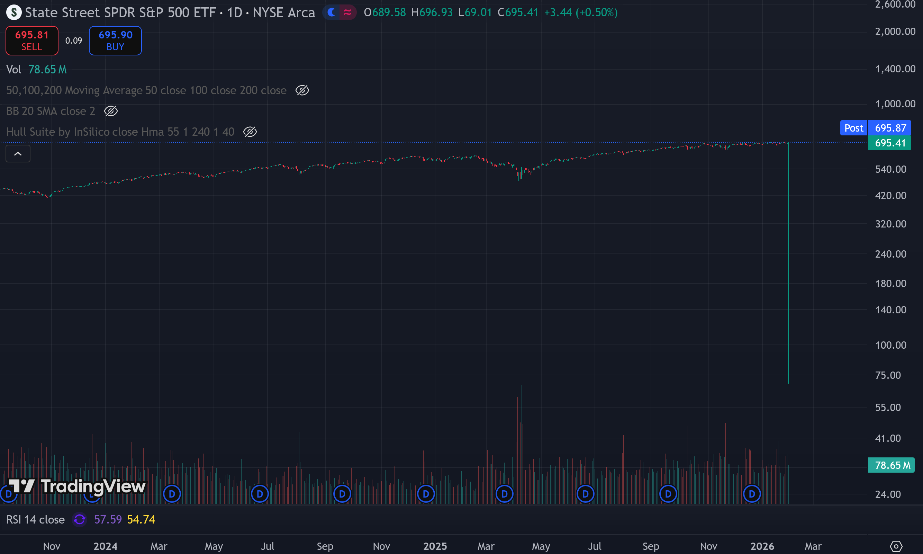923x554 pixels.
Task: Unhide the Hull Suite by InSilico indicator
Action: click(x=250, y=132)
